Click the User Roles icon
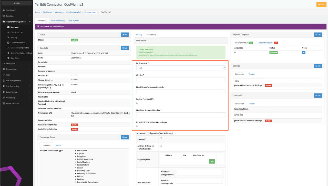Screen dimensions: 328x186 click(8, 58)
